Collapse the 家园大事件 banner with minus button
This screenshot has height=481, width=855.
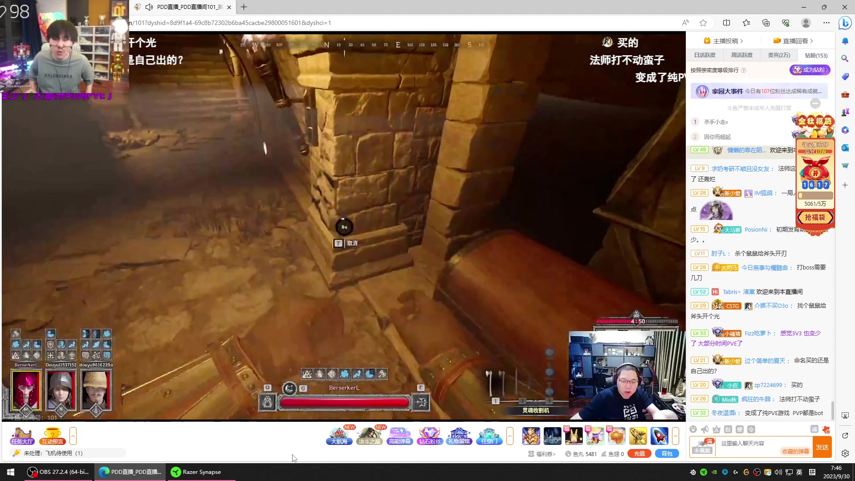coord(815,103)
